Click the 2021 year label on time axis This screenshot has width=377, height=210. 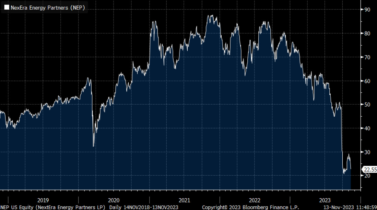point(185,200)
